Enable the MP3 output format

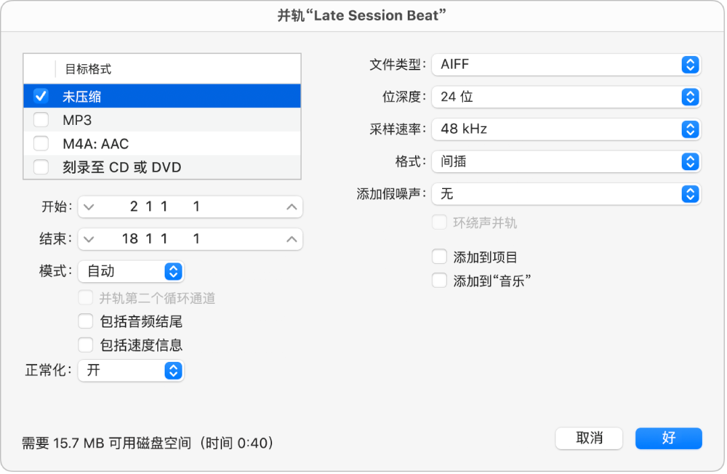[x=41, y=120]
